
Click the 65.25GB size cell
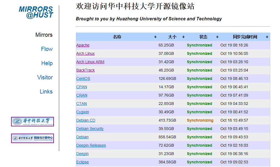(166, 45)
